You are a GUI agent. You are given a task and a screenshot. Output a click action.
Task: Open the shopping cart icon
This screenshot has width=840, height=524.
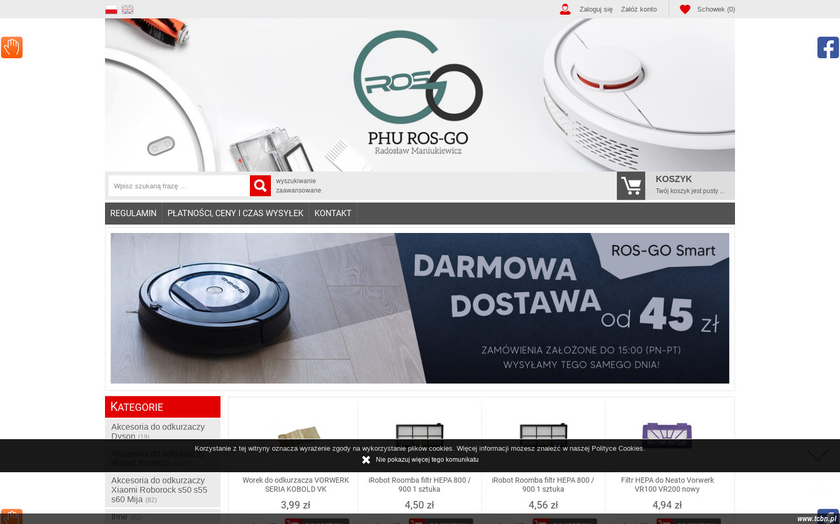pos(631,186)
